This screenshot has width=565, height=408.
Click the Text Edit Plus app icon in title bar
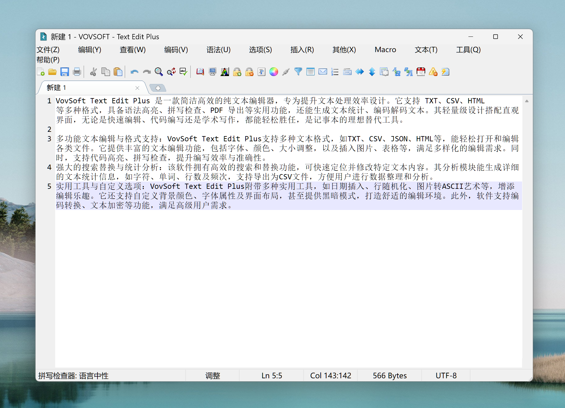click(x=44, y=37)
